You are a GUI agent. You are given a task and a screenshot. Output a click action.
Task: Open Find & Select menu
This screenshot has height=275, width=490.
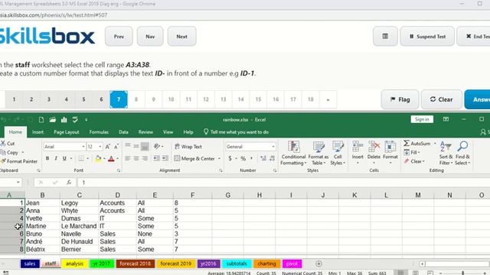462,153
